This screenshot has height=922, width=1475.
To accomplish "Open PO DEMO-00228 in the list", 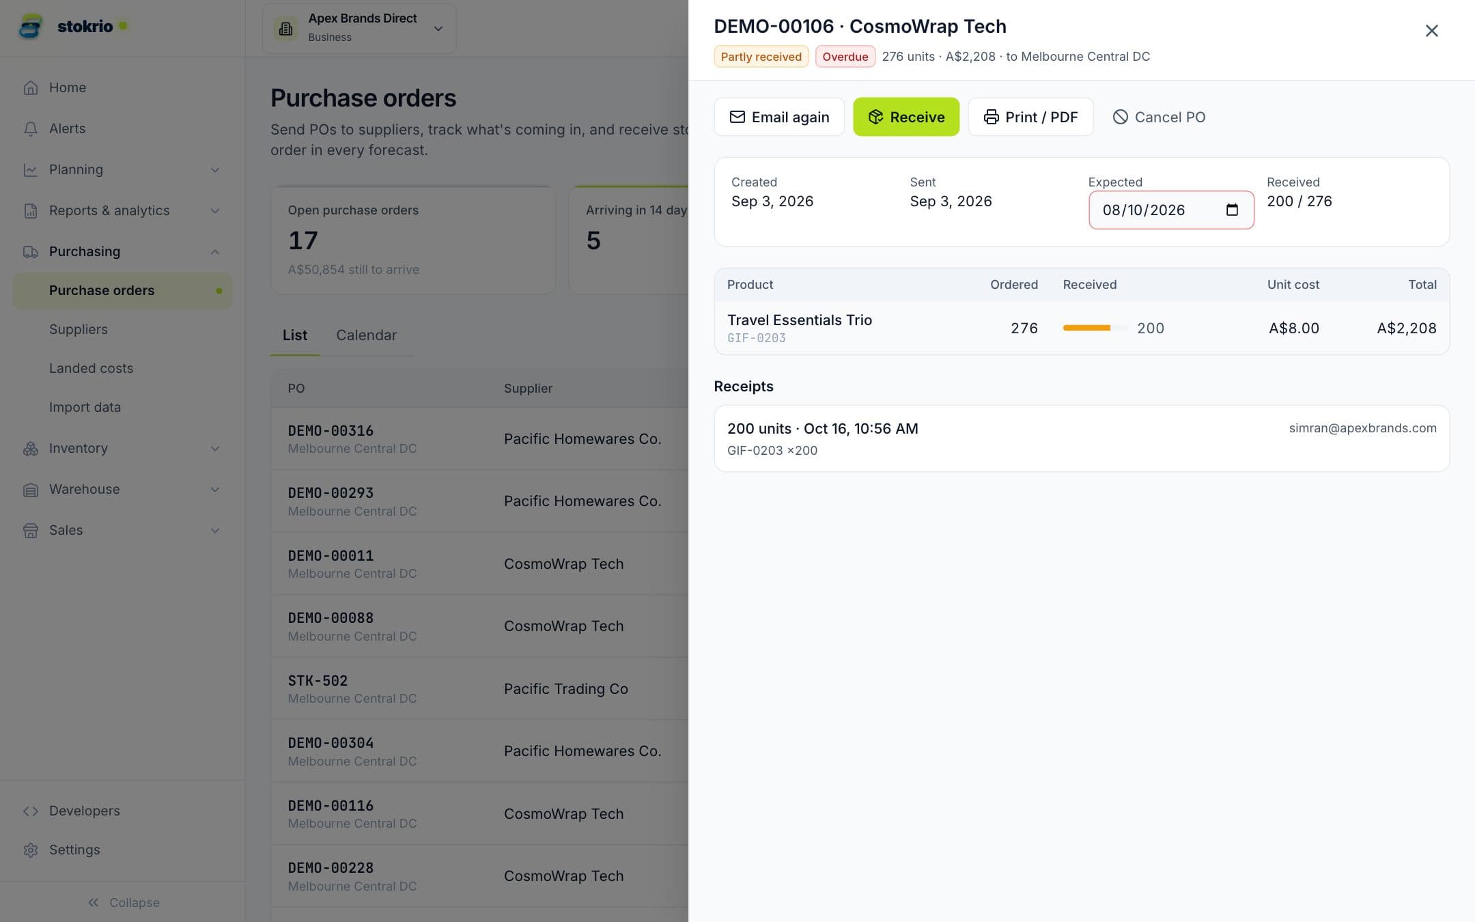I will [x=331, y=868].
